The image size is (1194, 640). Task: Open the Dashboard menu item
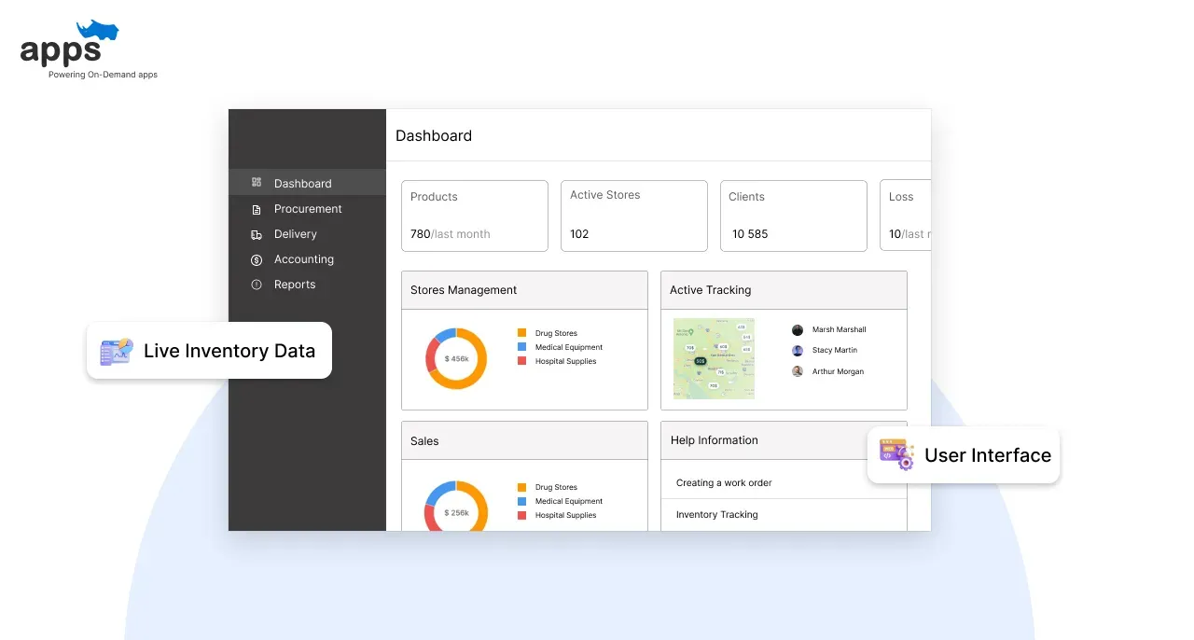tap(307, 183)
